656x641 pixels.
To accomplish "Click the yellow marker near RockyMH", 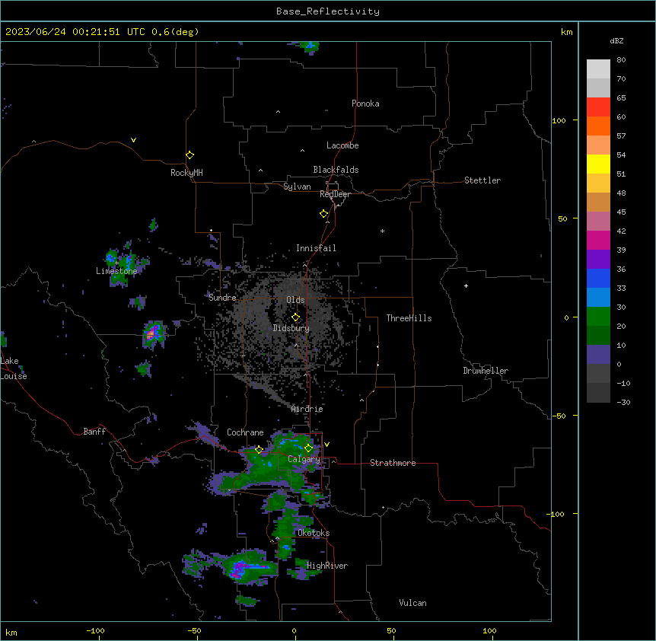I will [x=189, y=155].
